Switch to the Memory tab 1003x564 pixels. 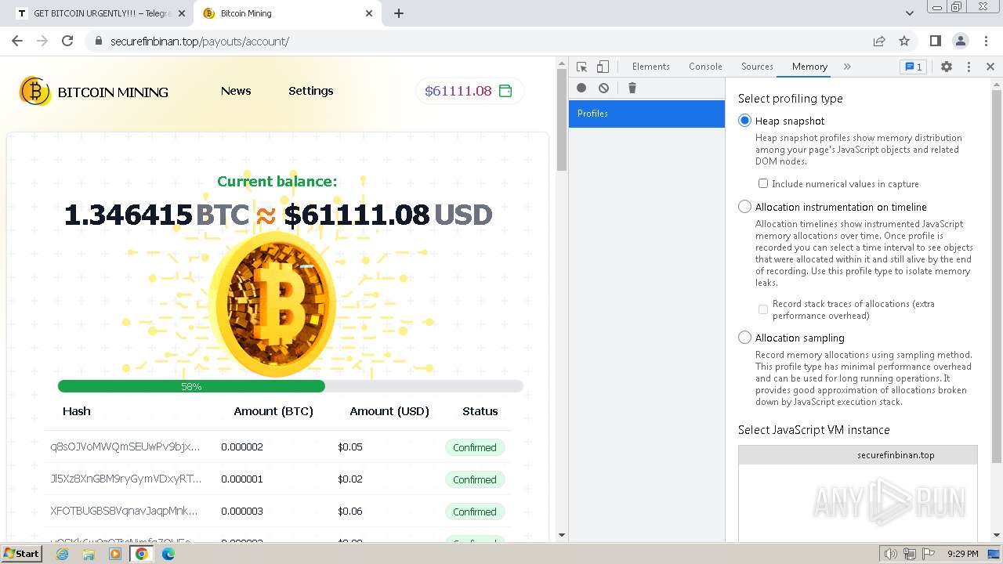pos(809,67)
